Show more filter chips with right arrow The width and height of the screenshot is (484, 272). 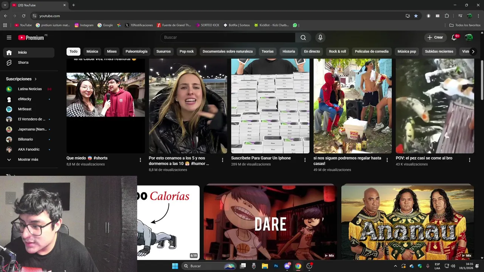[473, 51]
